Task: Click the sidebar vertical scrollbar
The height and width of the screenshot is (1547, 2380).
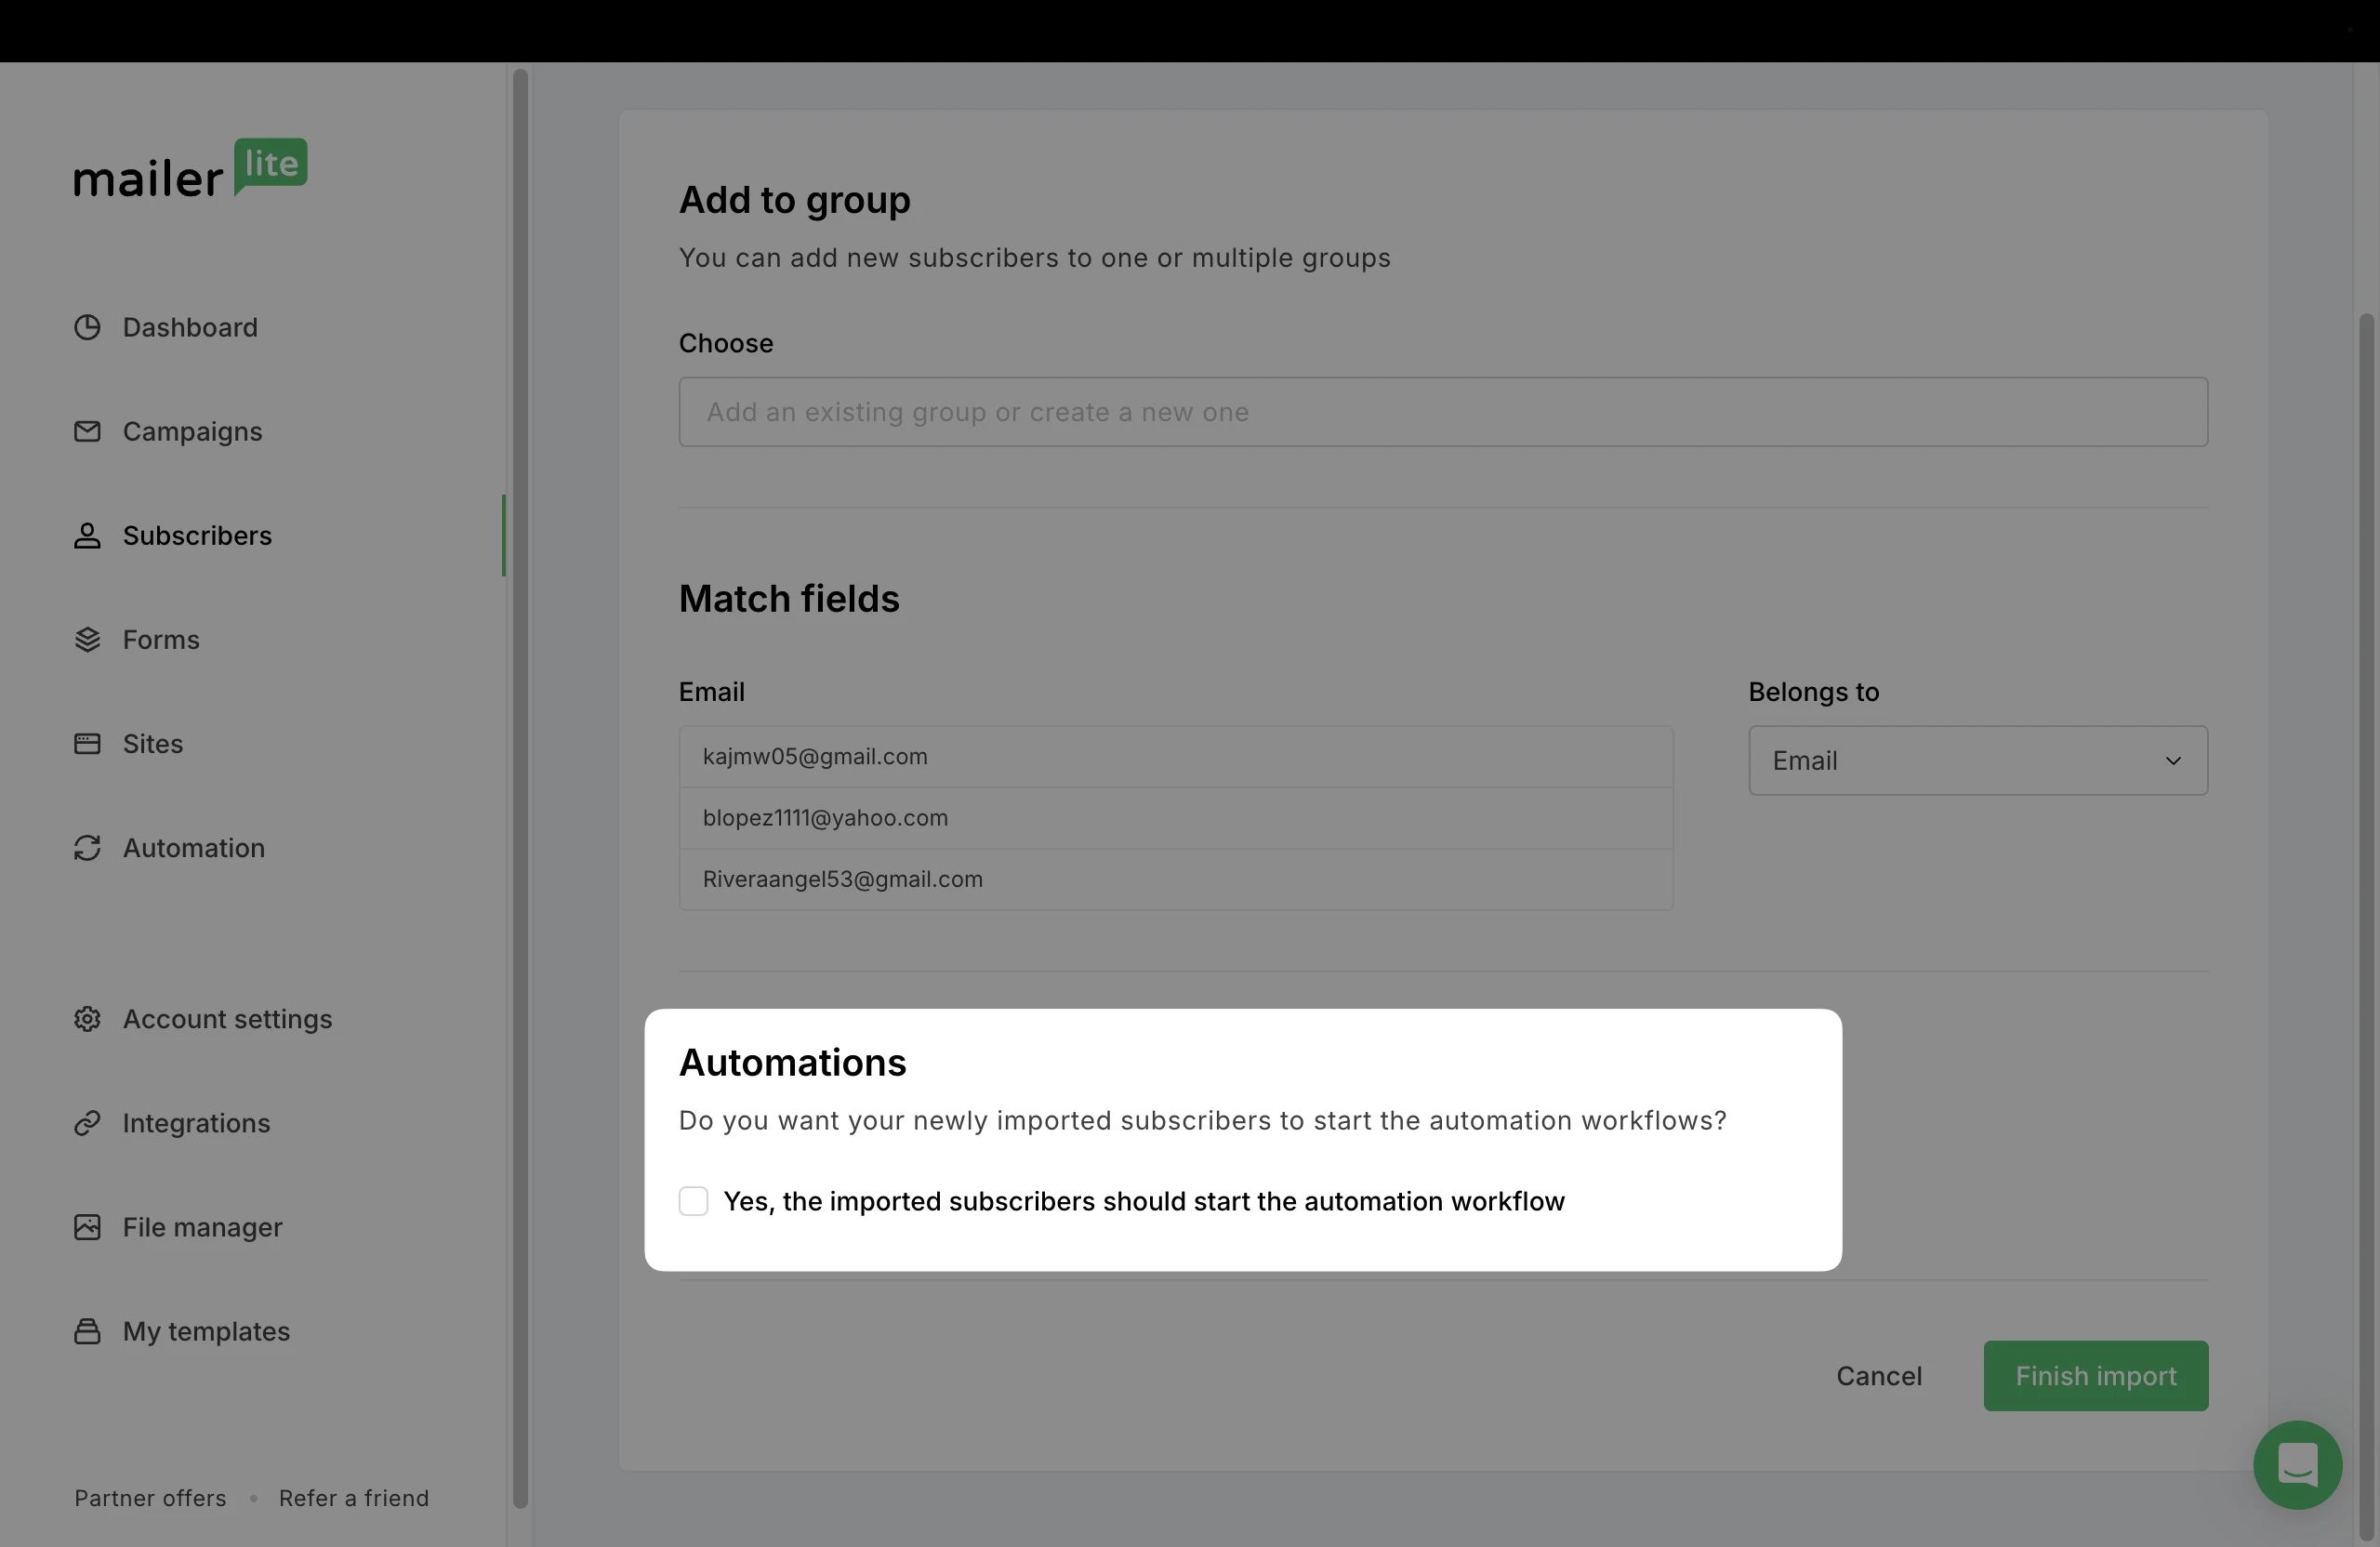Action: click(x=520, y=787)
